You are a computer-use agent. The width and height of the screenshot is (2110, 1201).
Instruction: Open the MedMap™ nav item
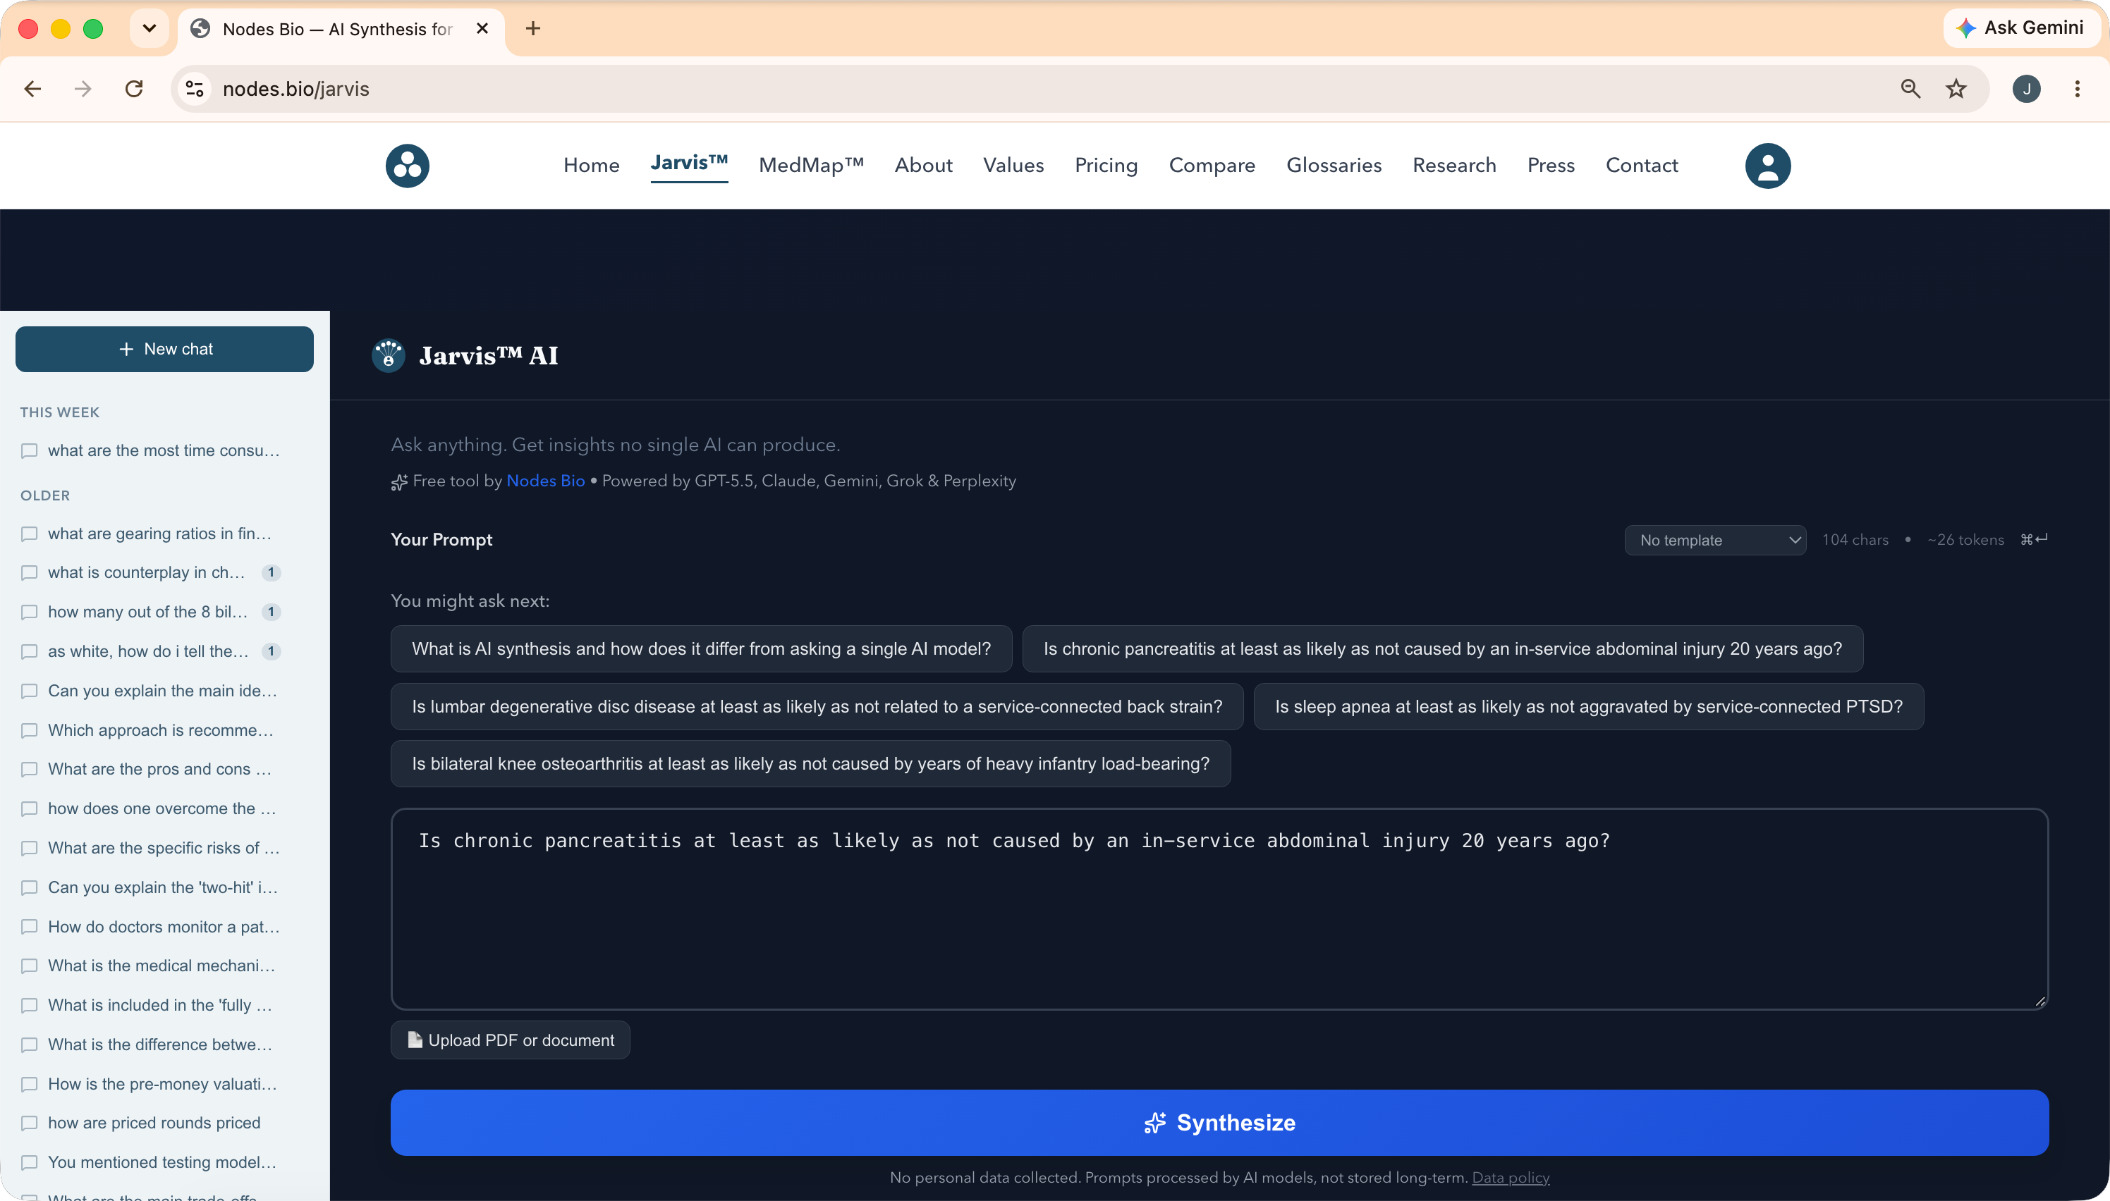[811, 166]
